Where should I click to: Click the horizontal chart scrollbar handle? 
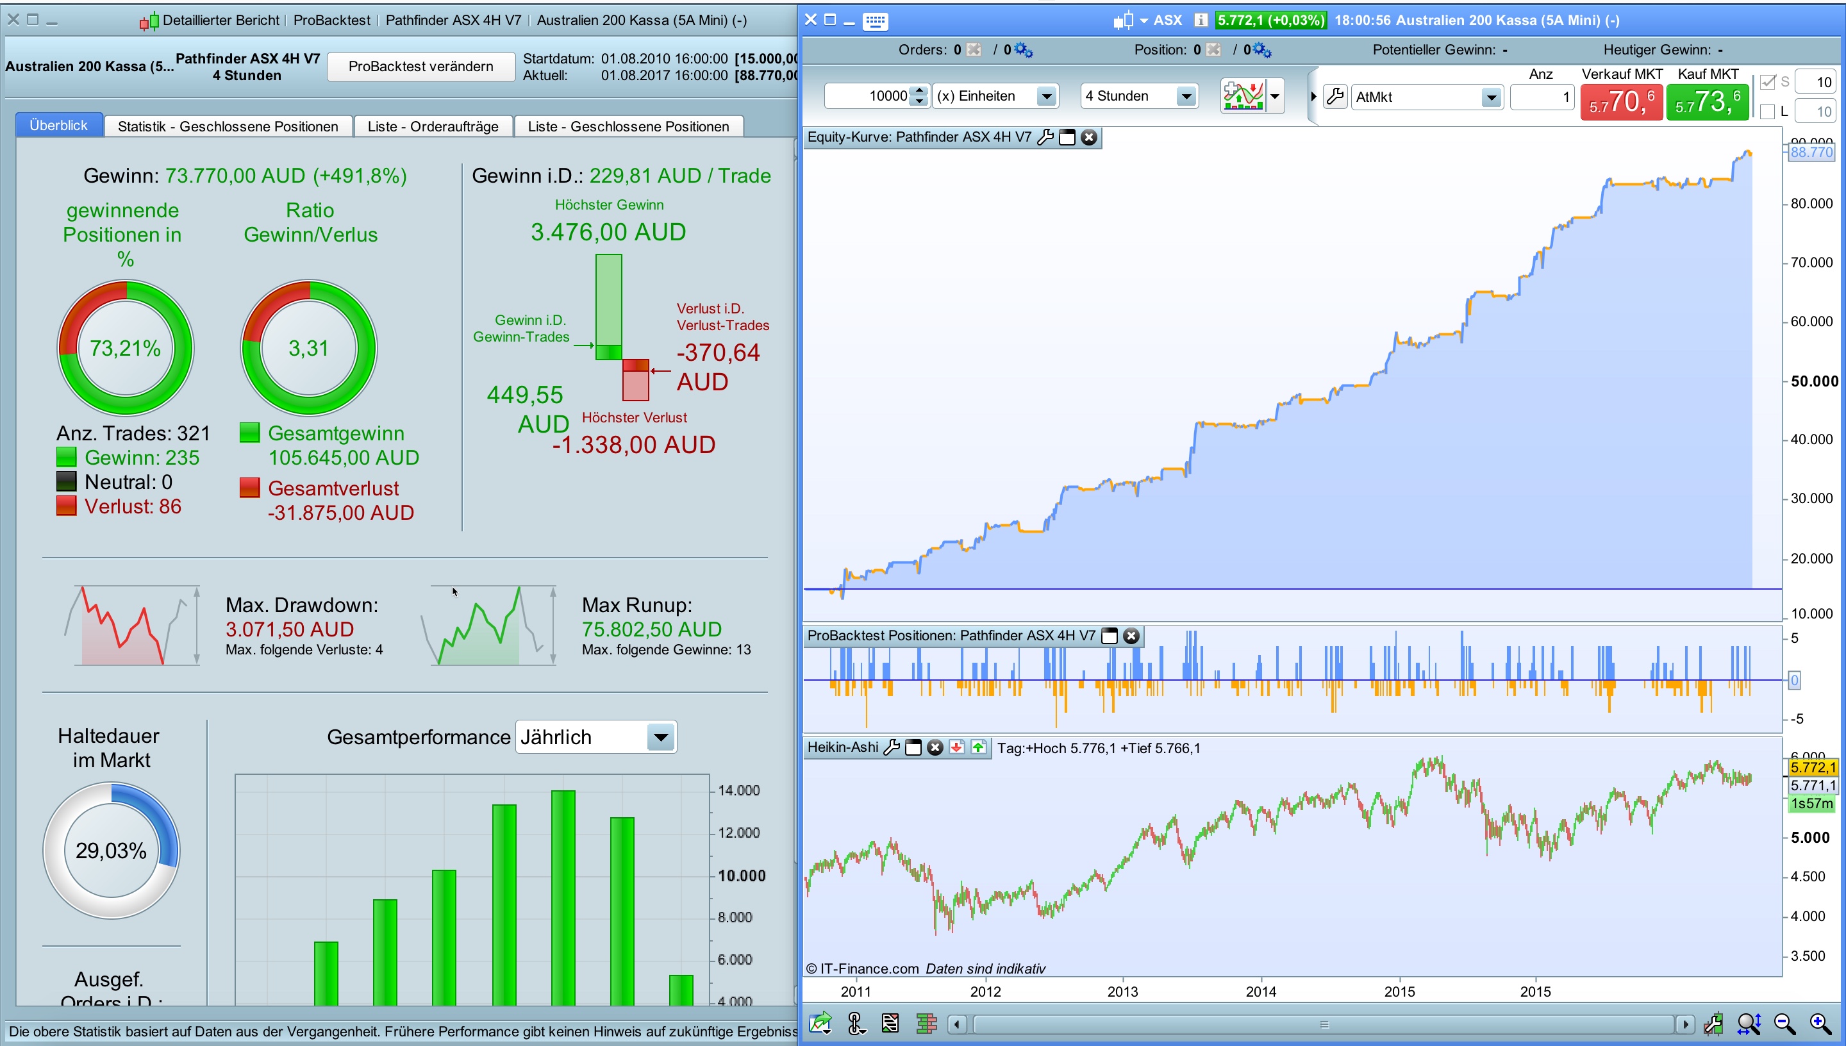tap(1324, 1024)
